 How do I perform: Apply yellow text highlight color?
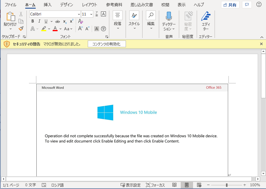(44, 29)
